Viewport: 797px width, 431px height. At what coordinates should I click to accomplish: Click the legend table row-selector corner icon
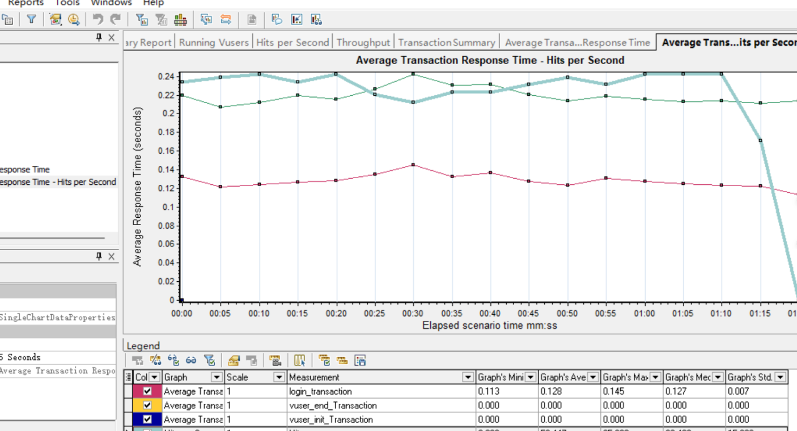(129, 377)
